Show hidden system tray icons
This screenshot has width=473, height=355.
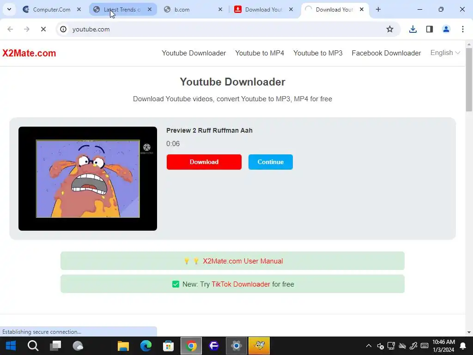point(369,346)
